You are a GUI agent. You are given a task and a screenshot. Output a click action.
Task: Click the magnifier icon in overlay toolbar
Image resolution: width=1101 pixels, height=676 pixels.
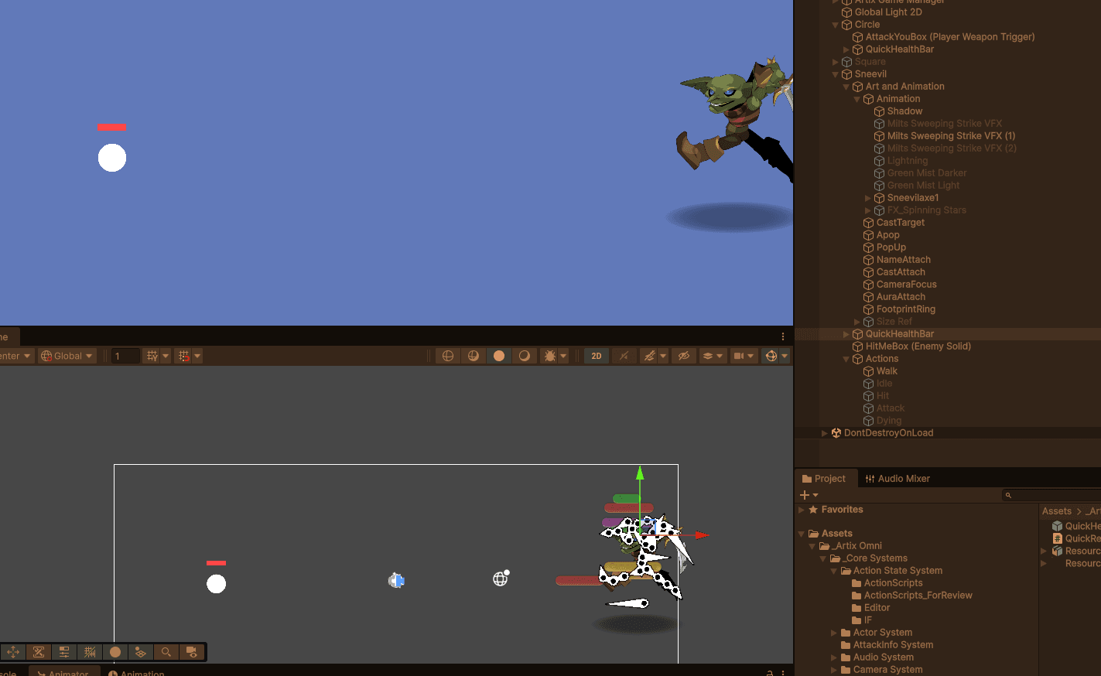pyautogui.click(x=166, y=652)
